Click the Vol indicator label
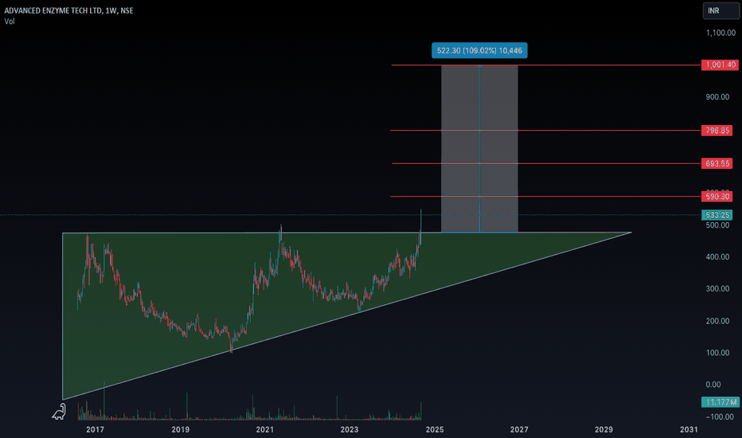The width and height of the screenshot is (742, 438). coord(10,22)
